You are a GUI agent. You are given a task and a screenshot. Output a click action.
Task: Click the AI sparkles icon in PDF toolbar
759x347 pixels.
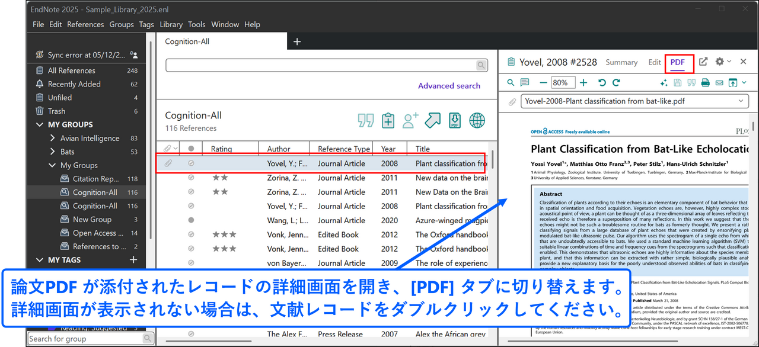pyautogui.click(x=664, y=83)
